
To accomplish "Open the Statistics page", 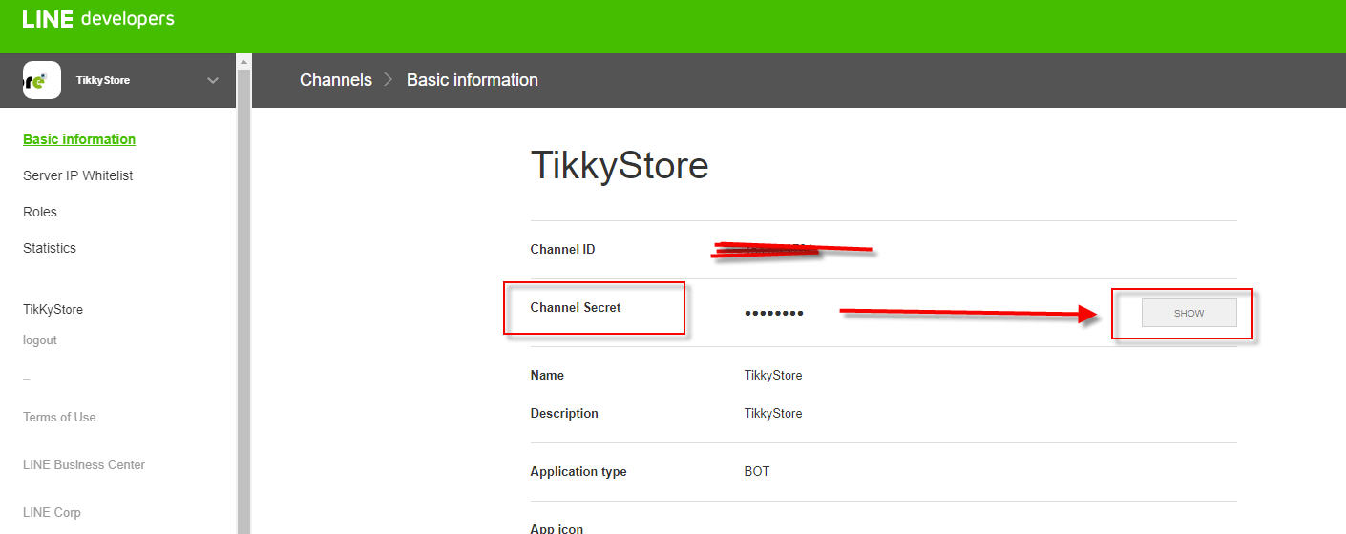I will 50,248.
